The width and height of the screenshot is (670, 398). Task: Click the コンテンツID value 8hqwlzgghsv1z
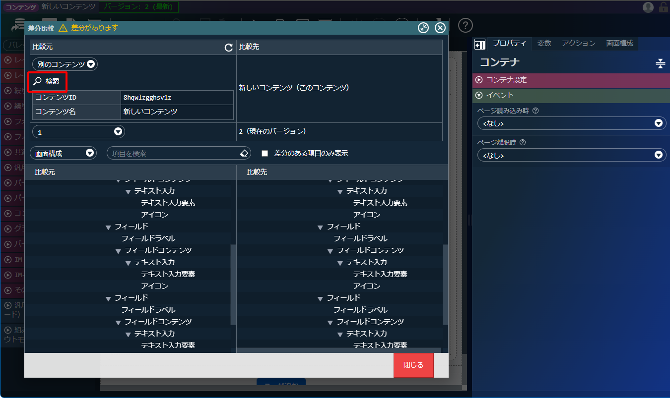pyautogui.click(x=147, y=98)
